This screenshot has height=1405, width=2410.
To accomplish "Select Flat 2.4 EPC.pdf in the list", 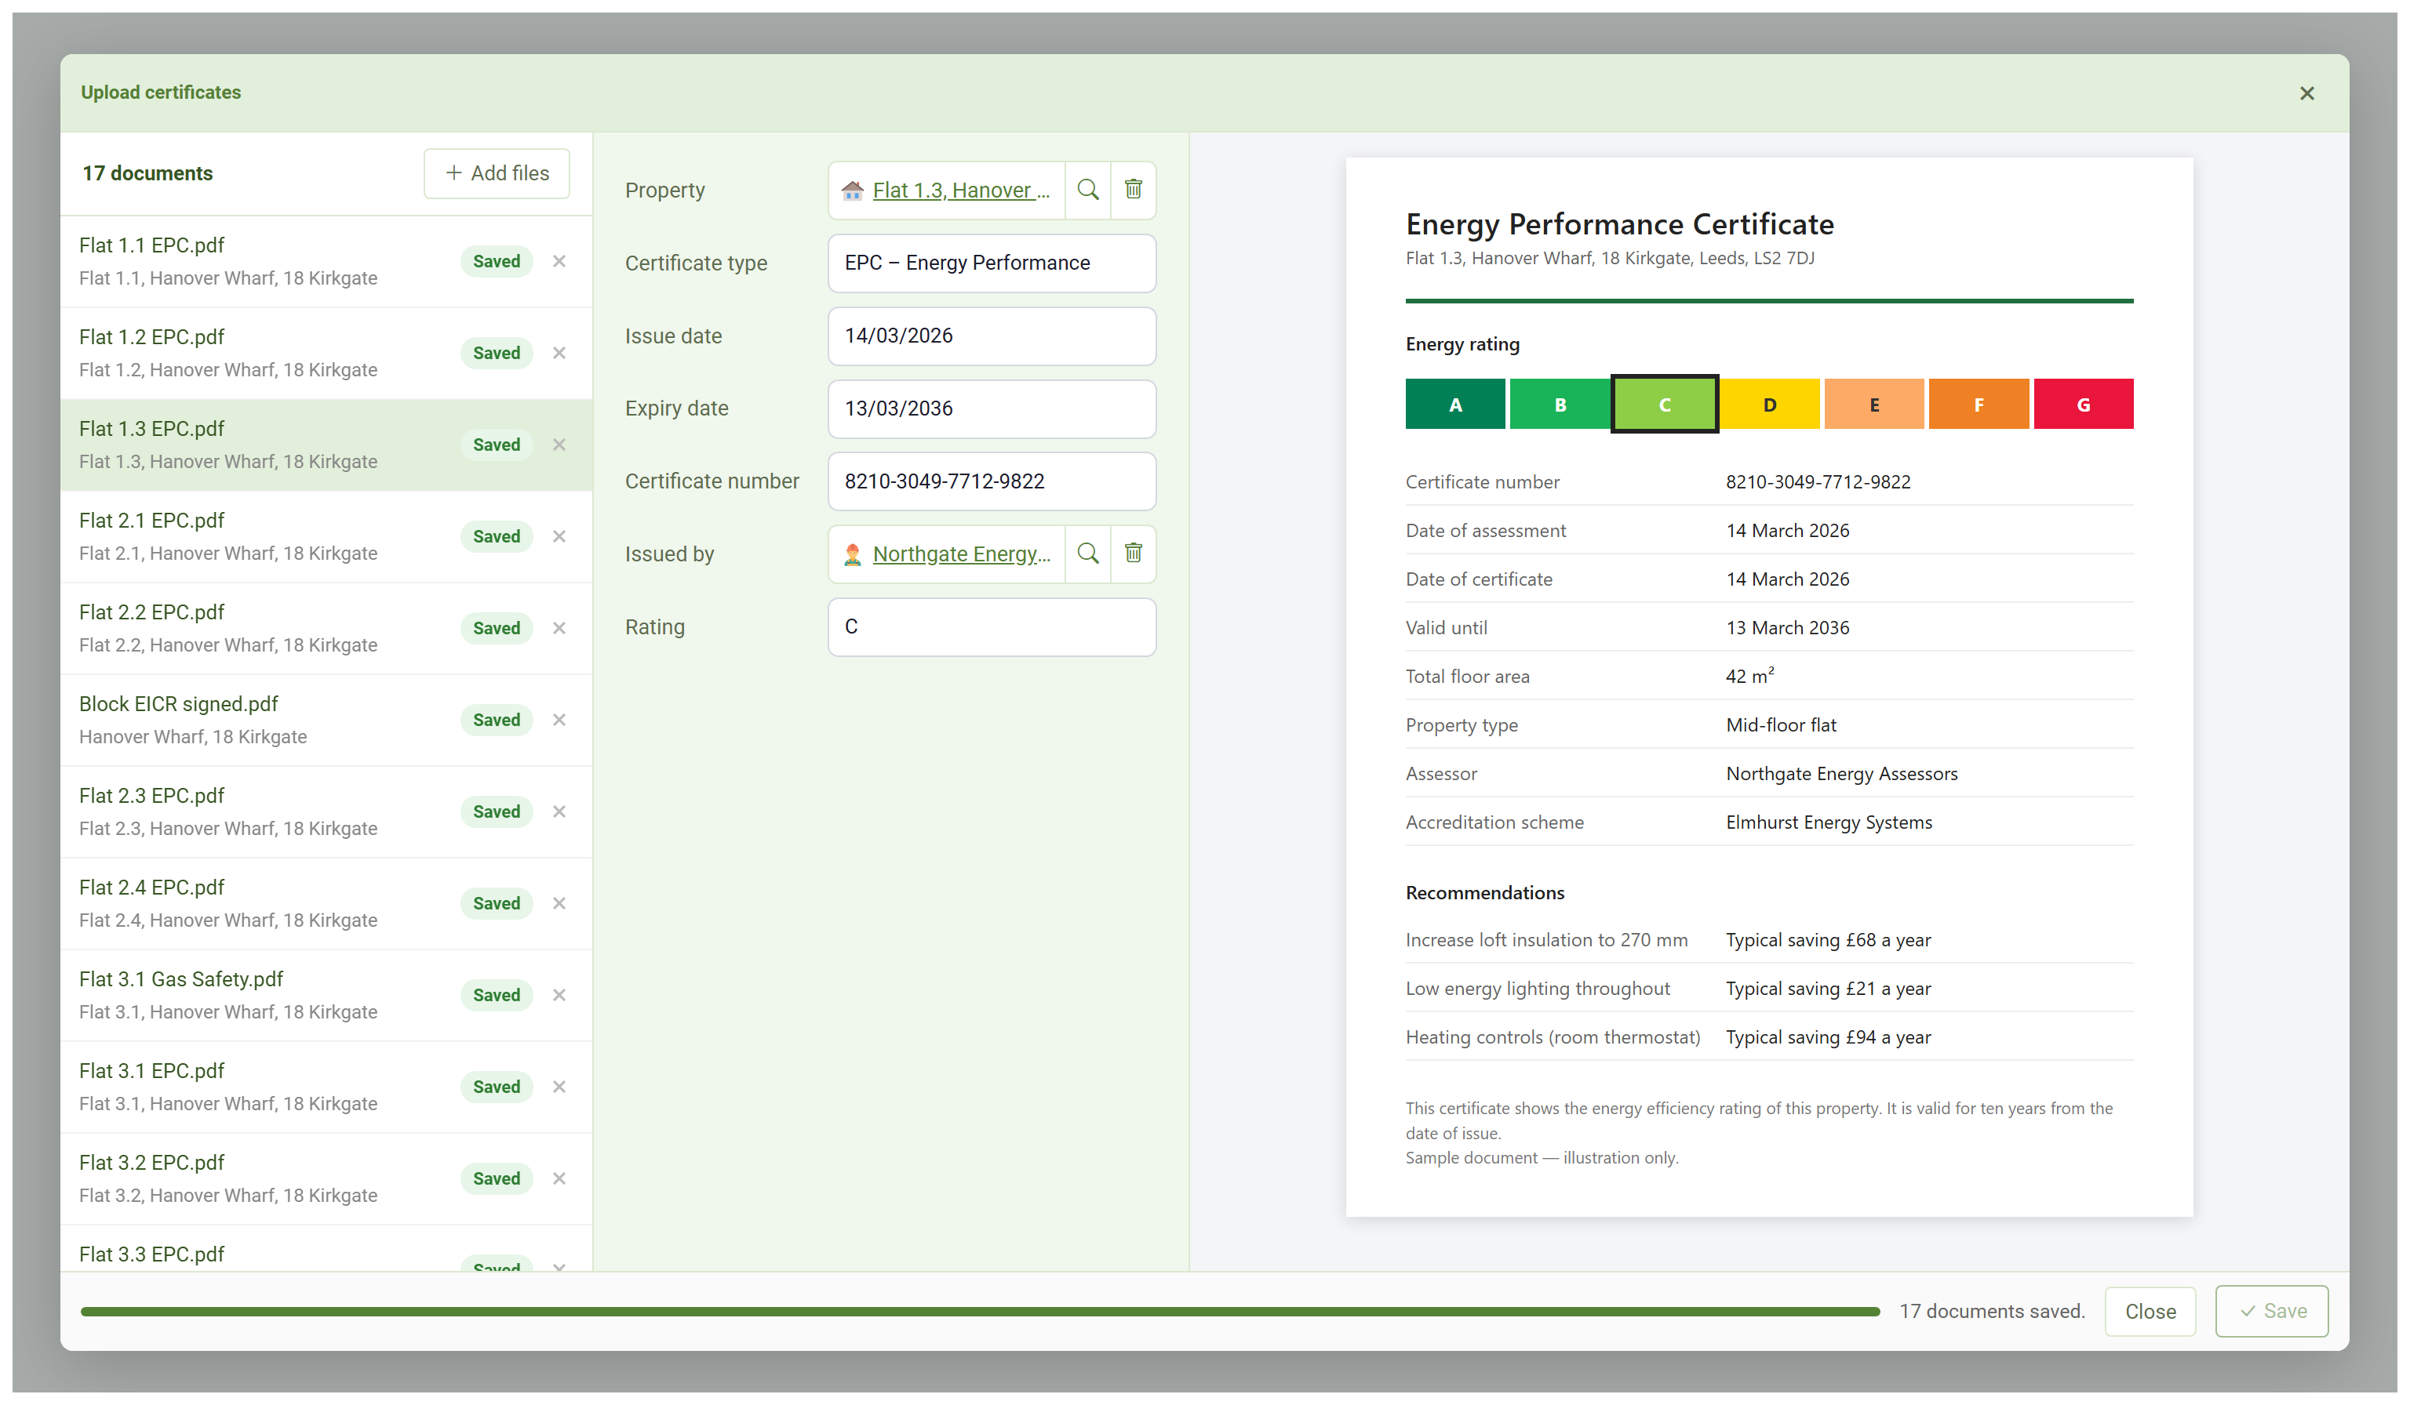I will coord(326,903).
